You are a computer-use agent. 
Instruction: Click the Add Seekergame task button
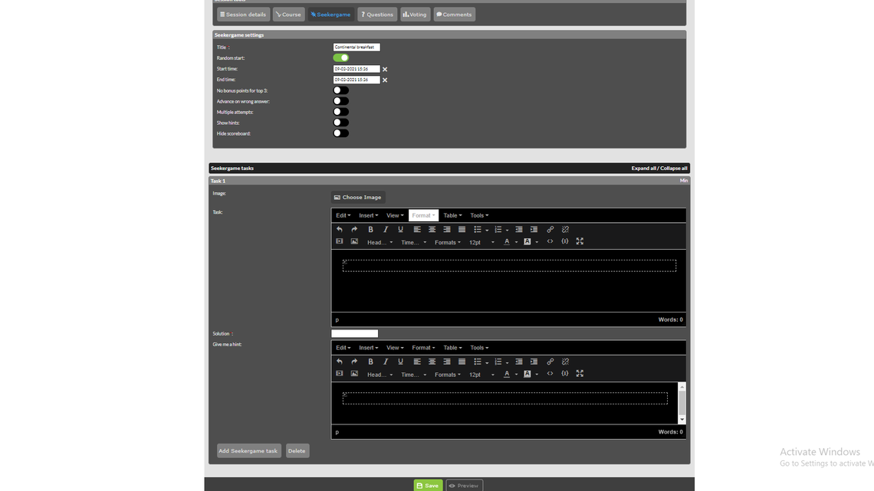(x=248, y=451)
